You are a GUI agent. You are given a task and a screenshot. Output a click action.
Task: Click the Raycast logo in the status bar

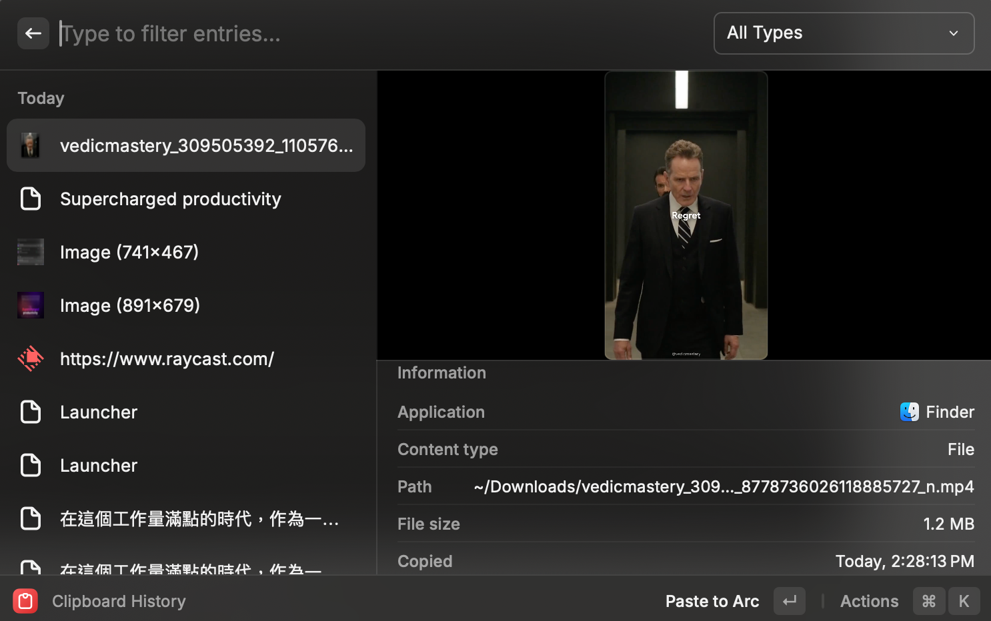25,601
